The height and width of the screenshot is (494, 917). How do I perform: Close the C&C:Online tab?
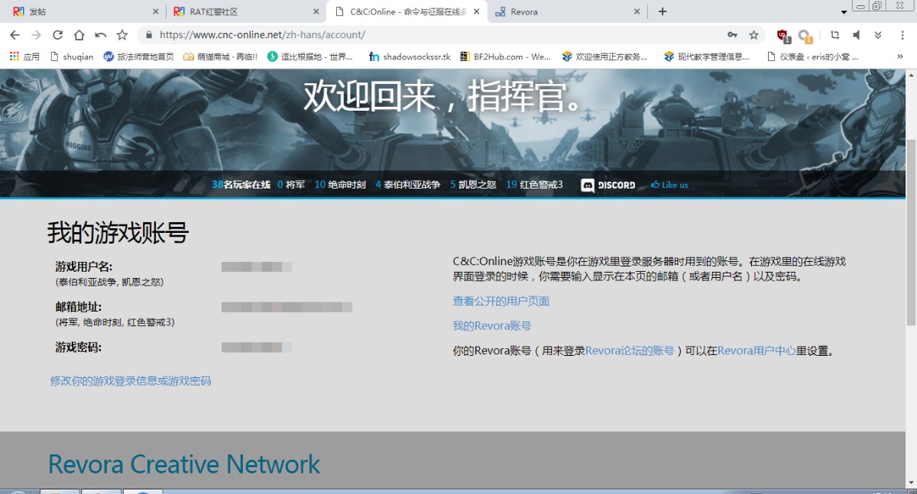[x=477, y=11]
